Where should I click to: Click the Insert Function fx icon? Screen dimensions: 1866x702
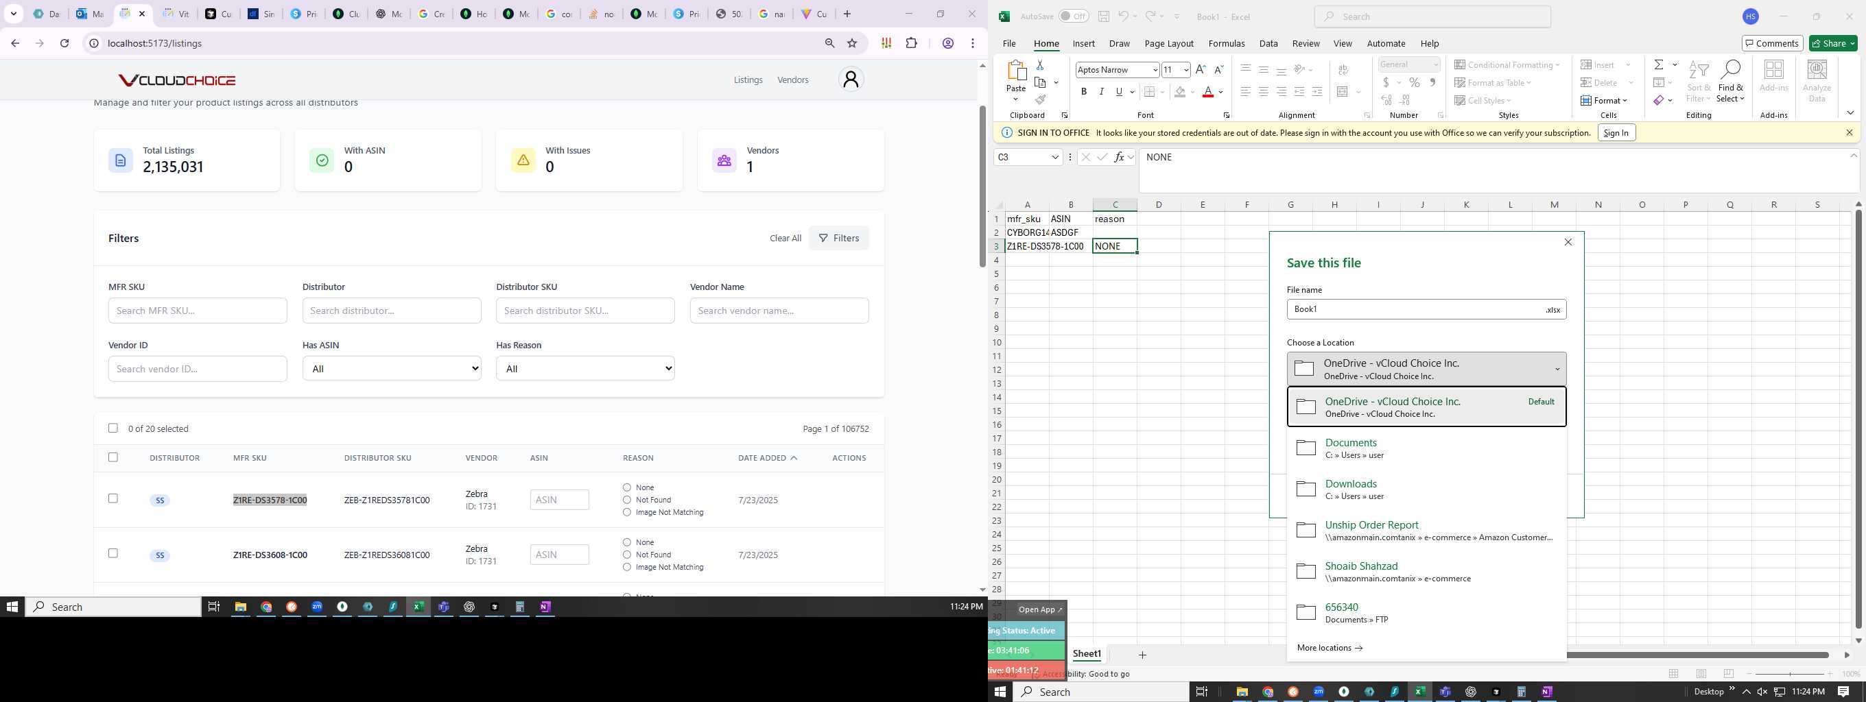1119,157
